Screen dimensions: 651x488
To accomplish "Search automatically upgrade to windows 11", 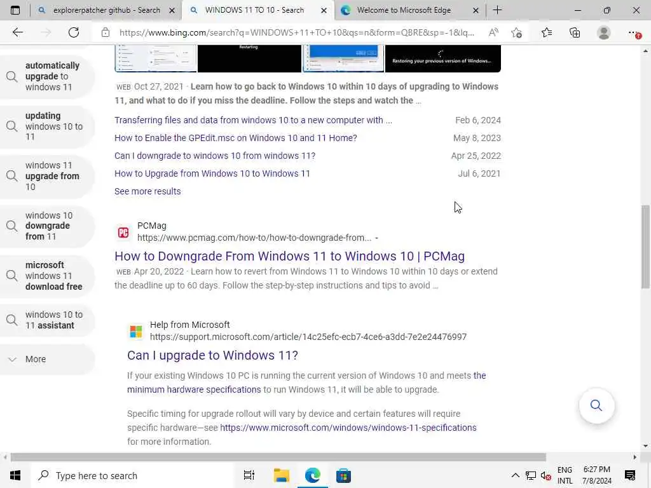I will (x=47, y=76).
